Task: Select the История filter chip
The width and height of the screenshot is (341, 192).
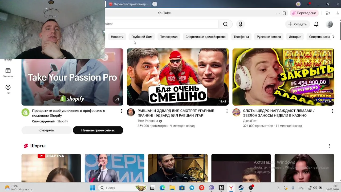Action: 295,37
